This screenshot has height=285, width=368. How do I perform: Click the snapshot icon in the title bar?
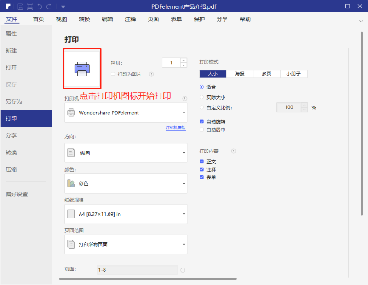[x=29, y=6]
